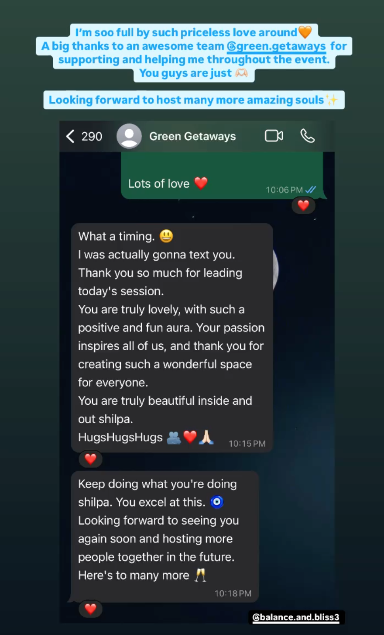384x635 pixels.
Task: Start a video call with Green Getaways
Action: (274, 136)
